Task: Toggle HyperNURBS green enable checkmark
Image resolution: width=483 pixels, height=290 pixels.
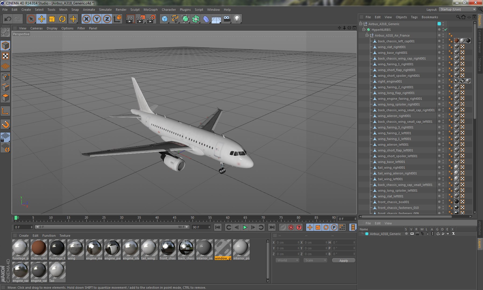Action: pyautogui.click(x=446, y=30)
